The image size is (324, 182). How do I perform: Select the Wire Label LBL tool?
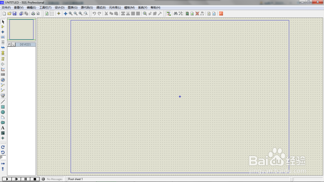pyautogui.click(x=3, y=37)
